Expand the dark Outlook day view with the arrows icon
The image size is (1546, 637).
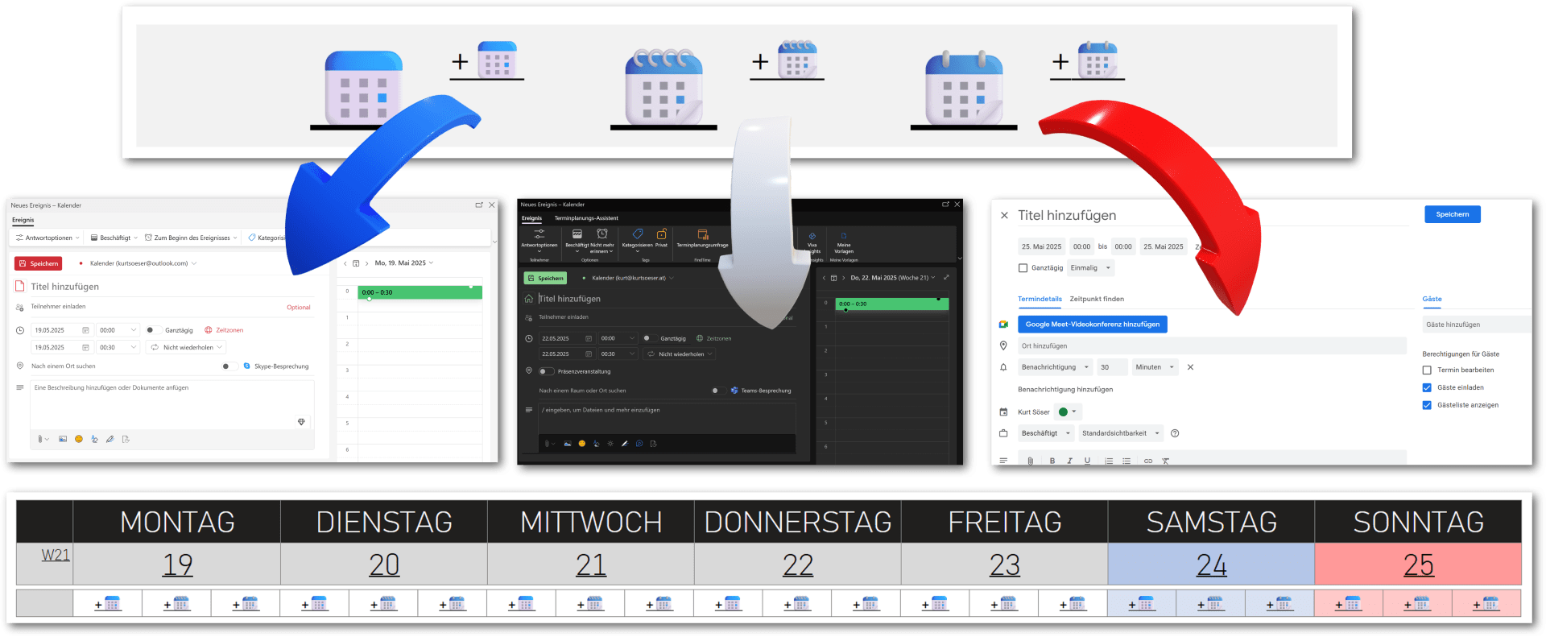coord(946,278)
